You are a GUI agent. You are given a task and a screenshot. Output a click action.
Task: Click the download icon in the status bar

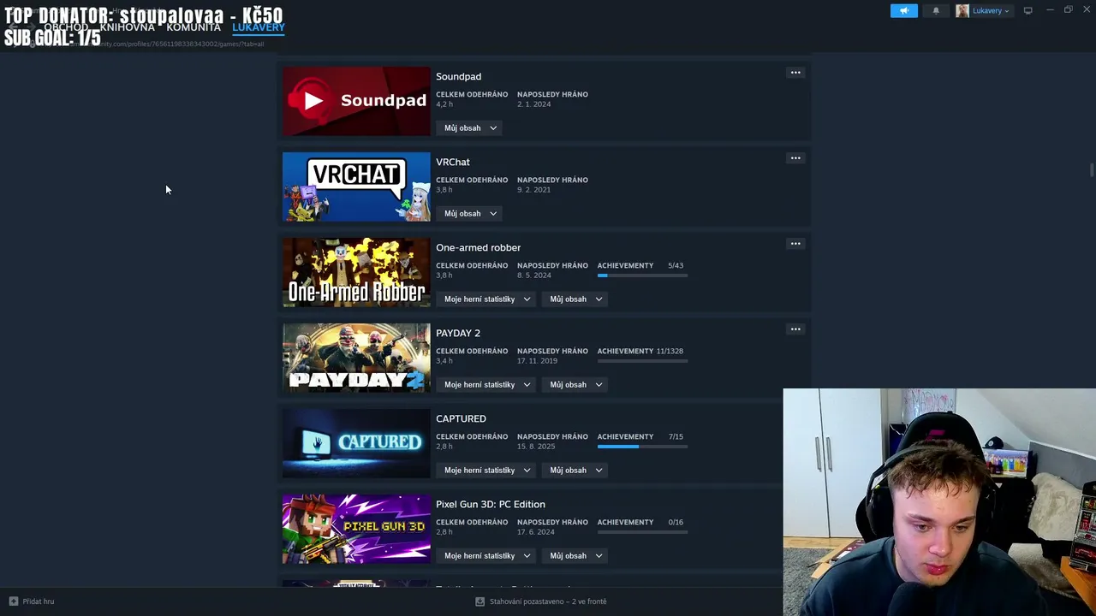pyautogui.click(x=479, y=601)
